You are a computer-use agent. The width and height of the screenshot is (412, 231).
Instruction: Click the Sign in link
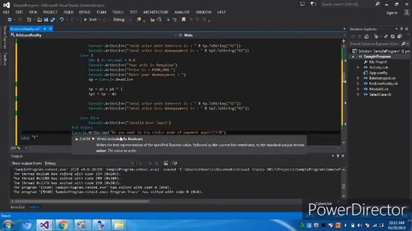pyautogui.click(x=392, y=13)
